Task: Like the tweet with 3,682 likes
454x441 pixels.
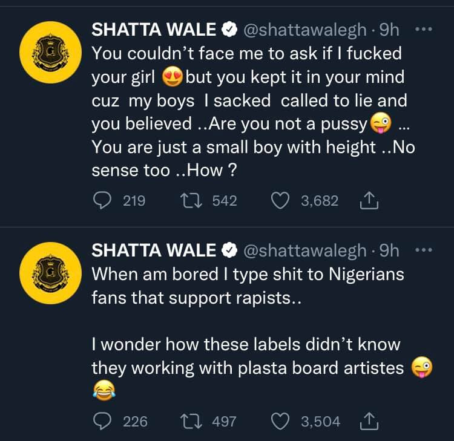Action: (x=280, y=200)
